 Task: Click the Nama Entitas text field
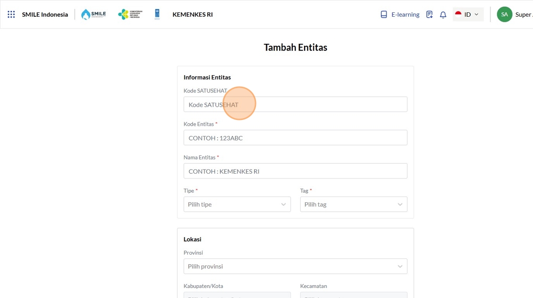[295, 171]
